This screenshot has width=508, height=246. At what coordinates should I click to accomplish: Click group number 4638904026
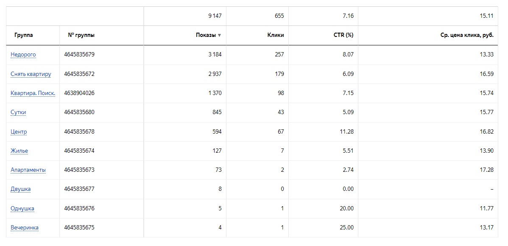(79, 93)
